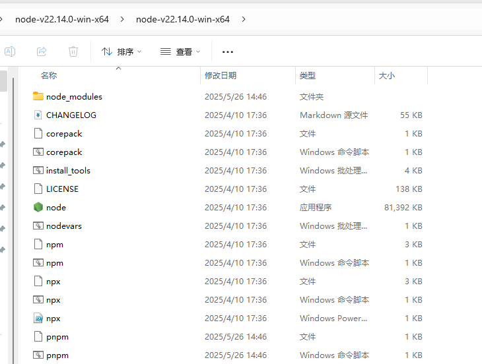Click the LICENSE file name

tap(62, 189)
